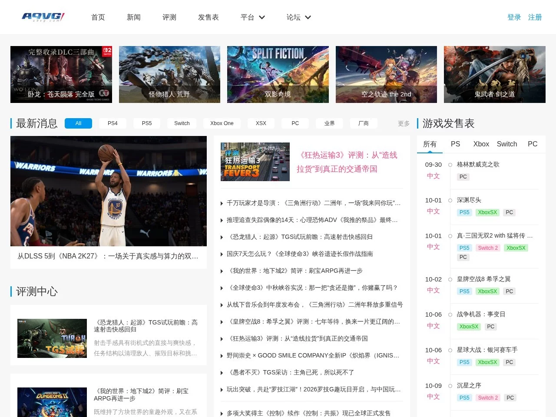Open the 发售表 page
Screen dimensions: 556x417
208,17
